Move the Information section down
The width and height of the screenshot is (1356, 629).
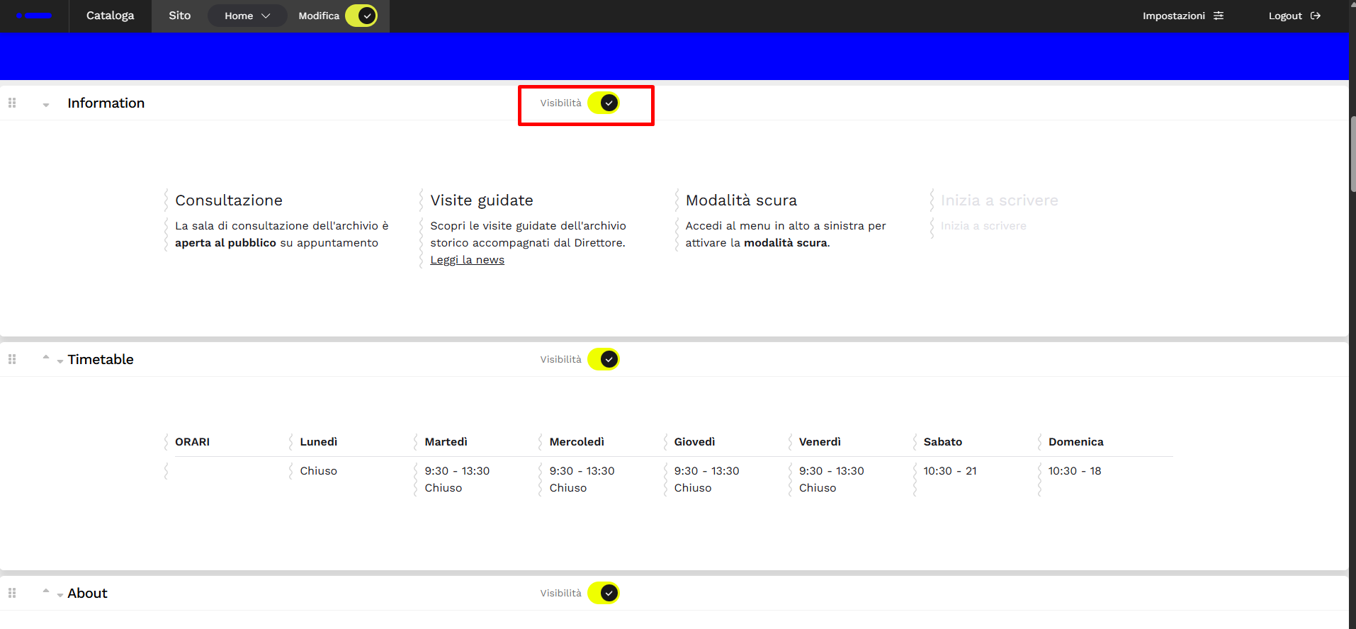(46, 105)
